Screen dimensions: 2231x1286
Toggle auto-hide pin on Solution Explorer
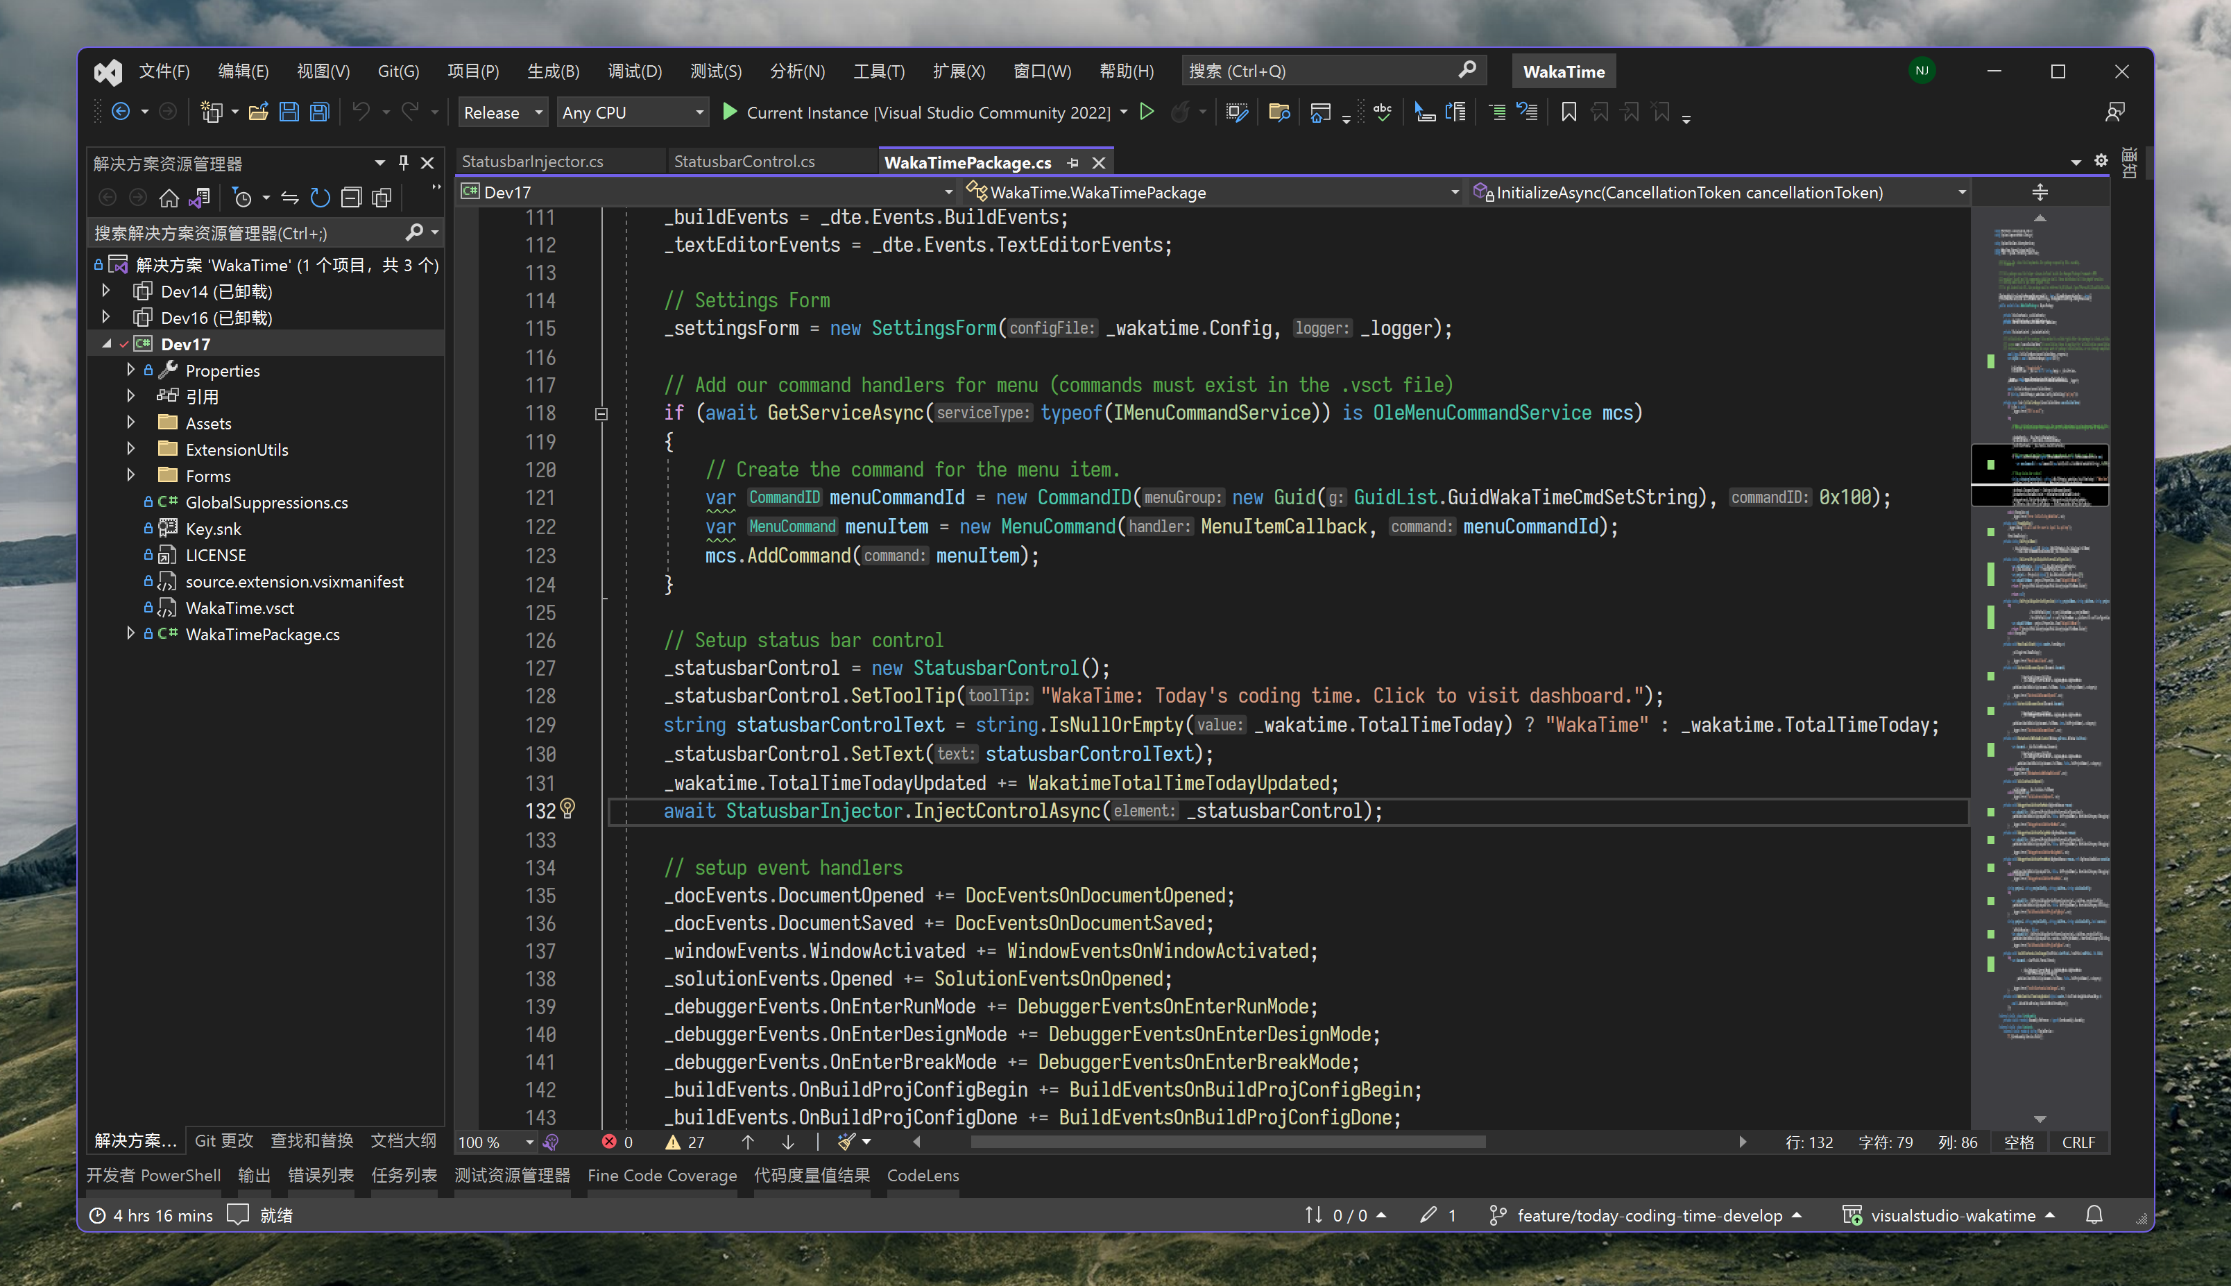tap(403, 162)
